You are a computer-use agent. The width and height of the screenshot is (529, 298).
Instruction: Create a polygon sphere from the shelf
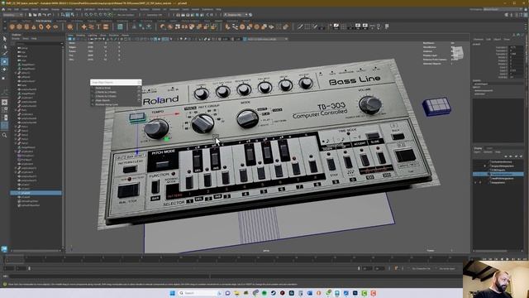tap(12, 26)
